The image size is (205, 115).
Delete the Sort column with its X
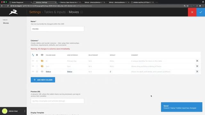point(197,66)
